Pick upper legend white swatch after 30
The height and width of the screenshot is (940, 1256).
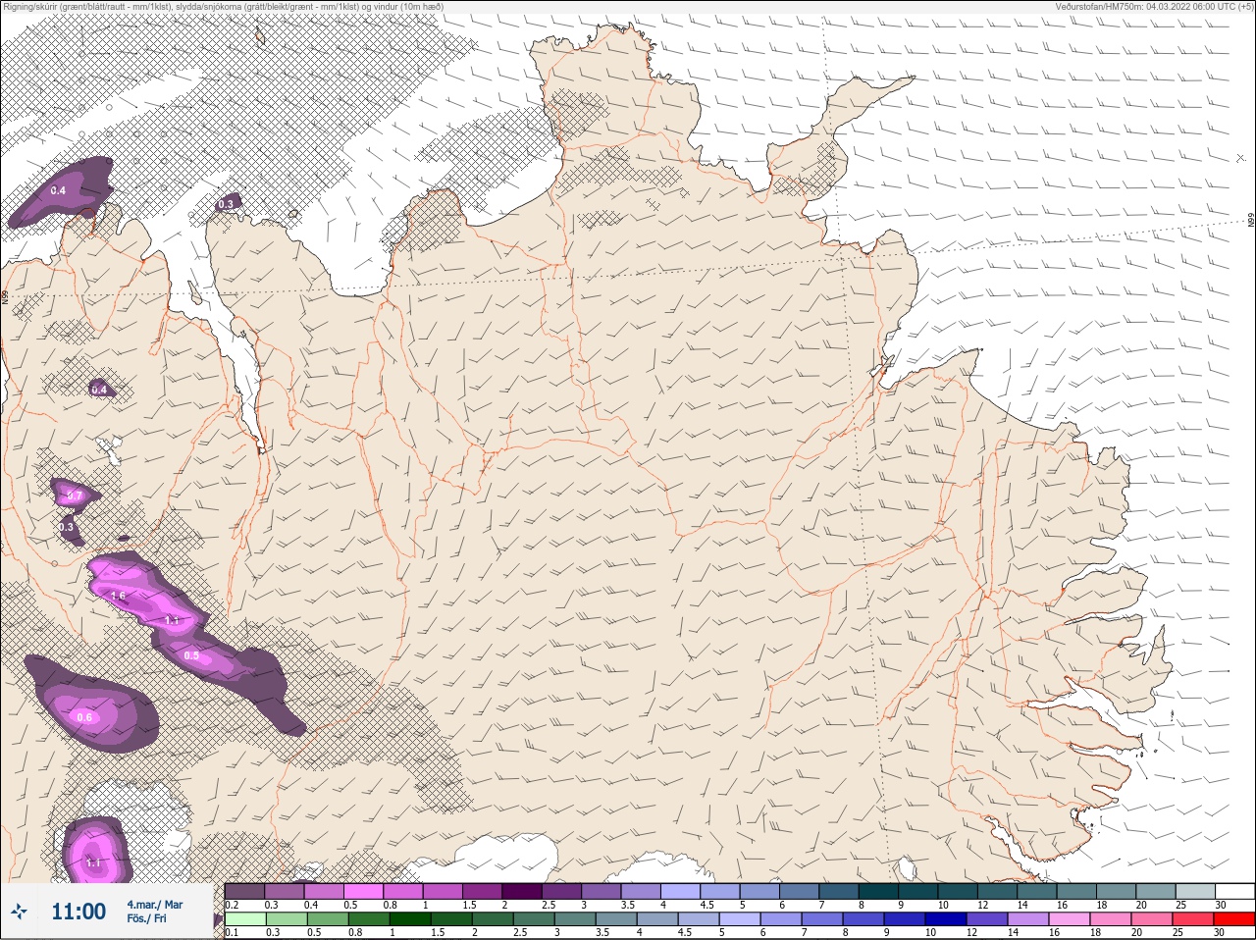pyautogui.click(x=1235, y=891)
